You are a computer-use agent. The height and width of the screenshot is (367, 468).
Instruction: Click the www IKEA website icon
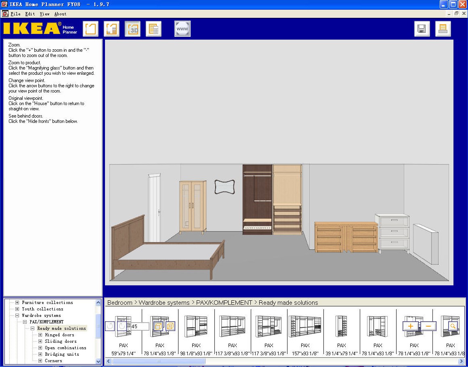pyautogui.click(x=182, y=29)
